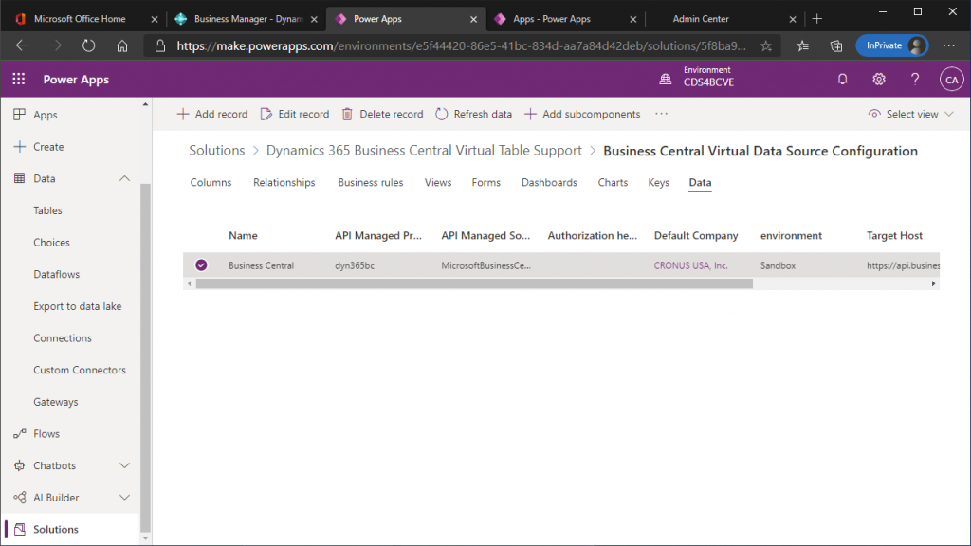This screenshot has width=971, height=546.
Task: Open the Keys tab
Action: pos(658,183)
